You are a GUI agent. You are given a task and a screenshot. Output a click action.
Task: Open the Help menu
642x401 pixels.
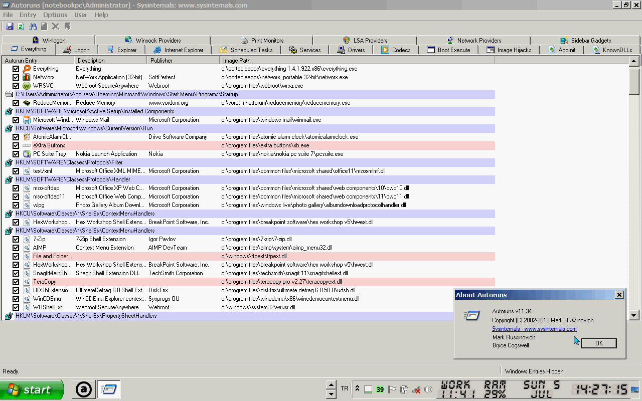click(101, 15)
